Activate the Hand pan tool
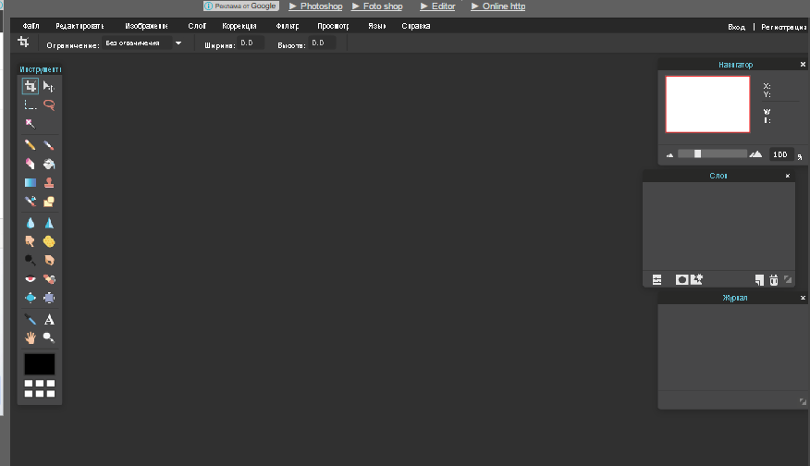Viewport: 810px width, 466px height. click(x=31, y=338)
